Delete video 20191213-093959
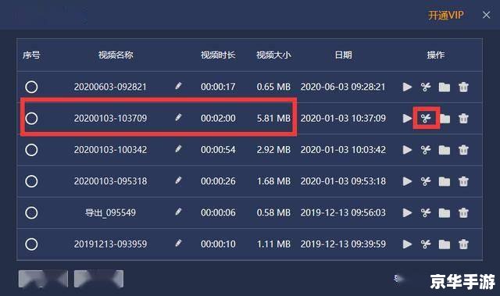Image resolution: width=500 pixels, height=296 pixels. tap(463, 244)
